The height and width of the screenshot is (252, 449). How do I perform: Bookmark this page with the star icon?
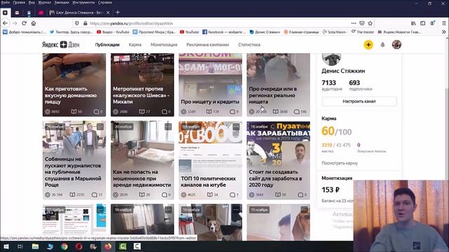point(370,23)
